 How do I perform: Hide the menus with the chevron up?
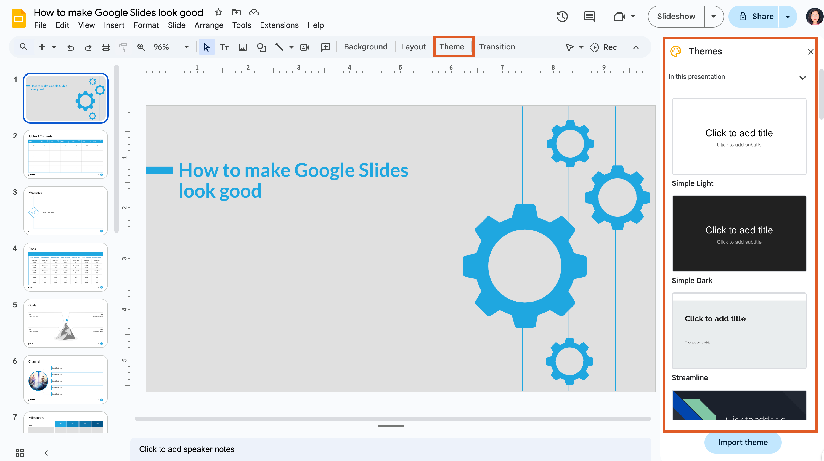pos(636,47)
